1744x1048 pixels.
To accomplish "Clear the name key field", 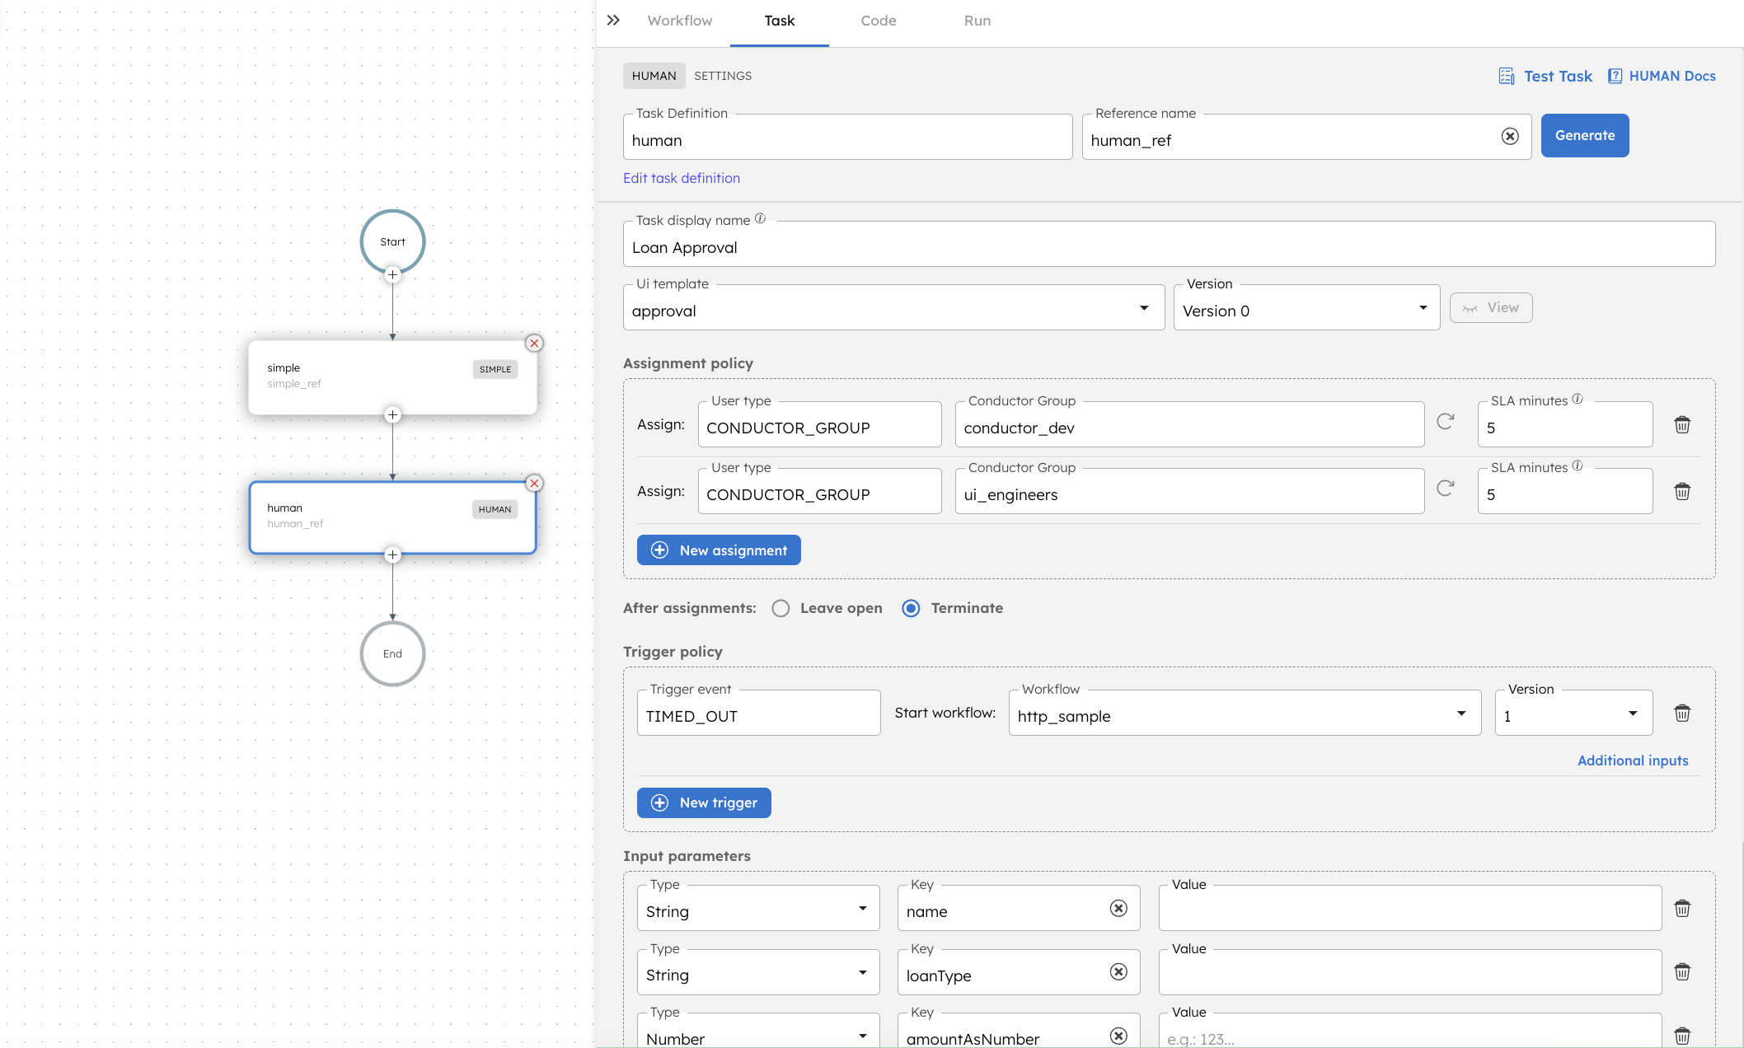I will (1118, 909).
